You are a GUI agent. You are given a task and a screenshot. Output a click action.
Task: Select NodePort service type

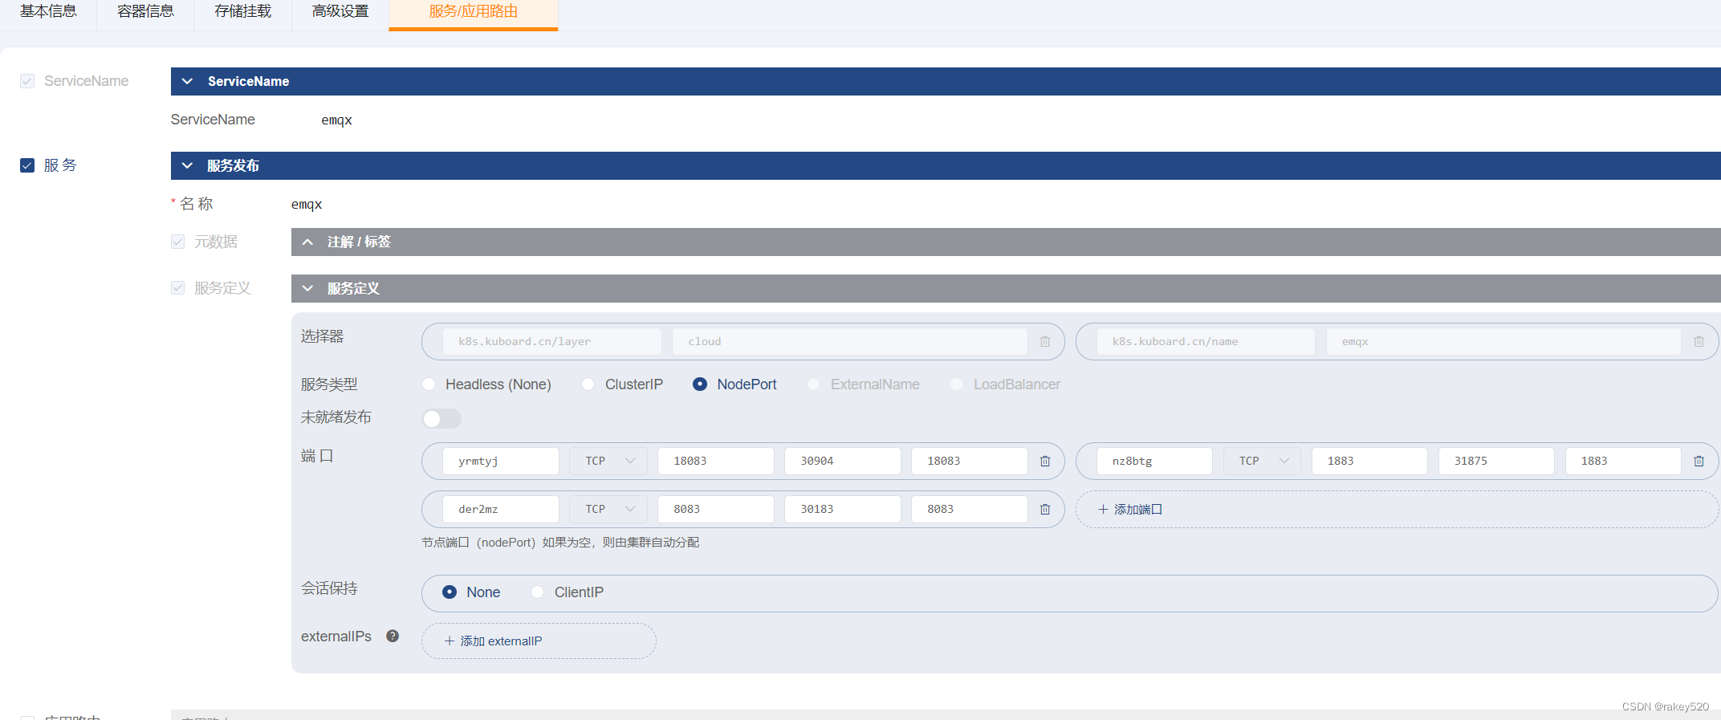click(700, 385)
